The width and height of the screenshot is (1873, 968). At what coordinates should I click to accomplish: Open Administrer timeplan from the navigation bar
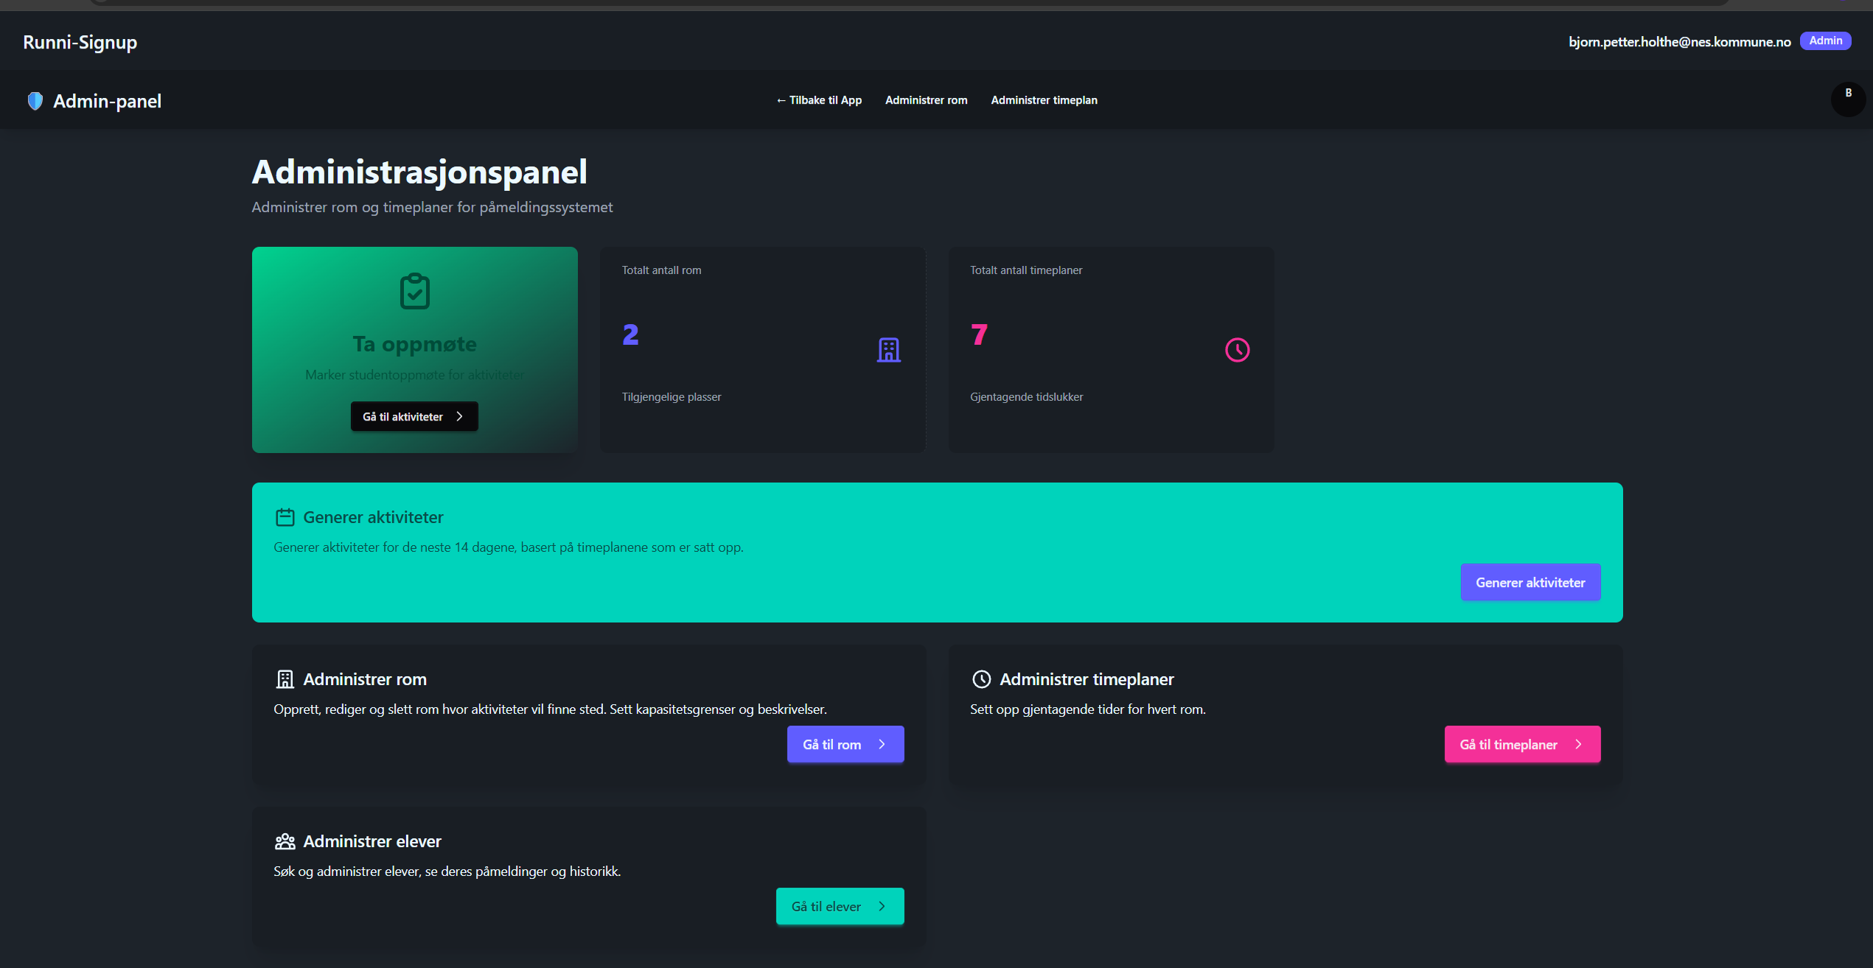1044,99
